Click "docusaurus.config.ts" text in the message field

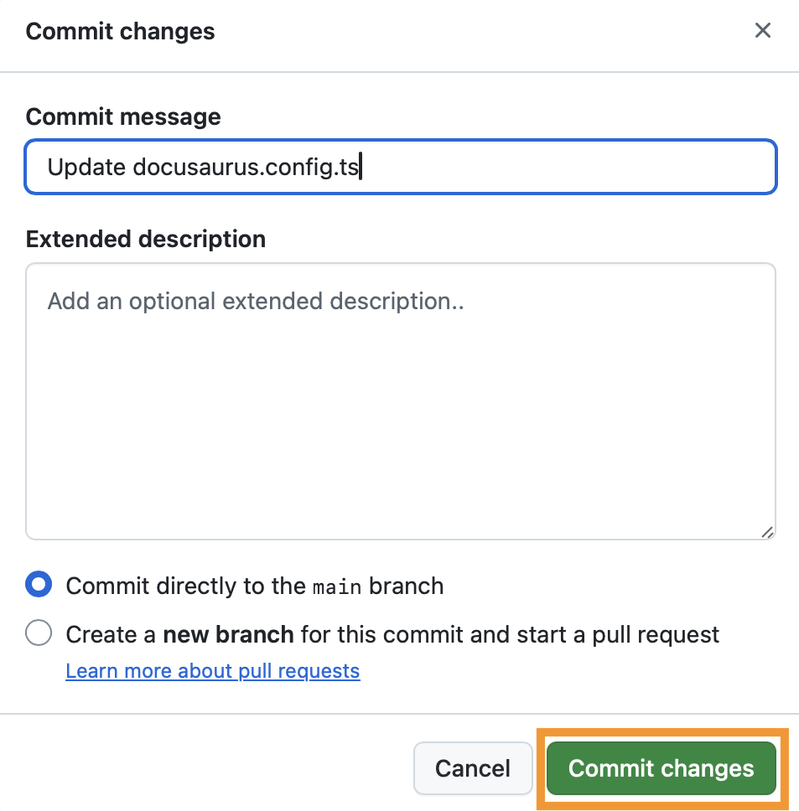[246, 168]
